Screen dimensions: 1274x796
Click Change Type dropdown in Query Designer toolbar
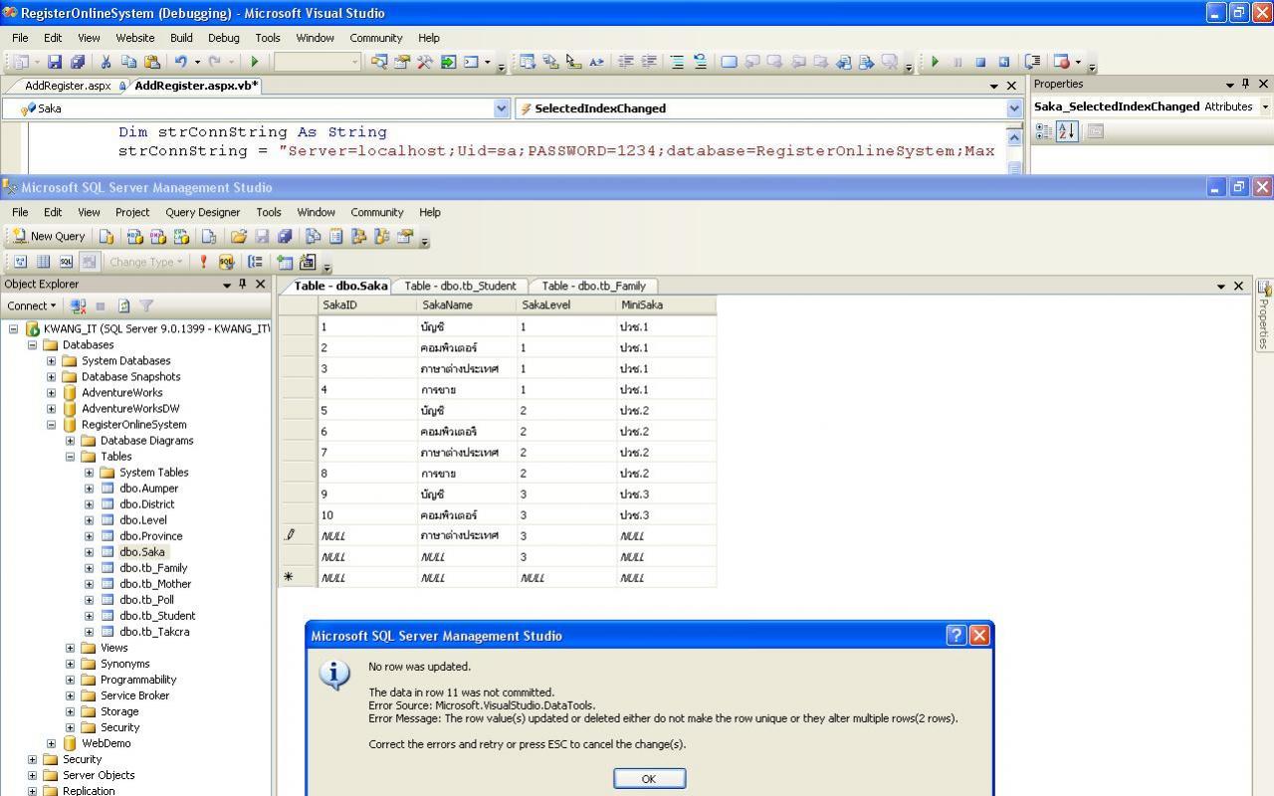(145, 262)
